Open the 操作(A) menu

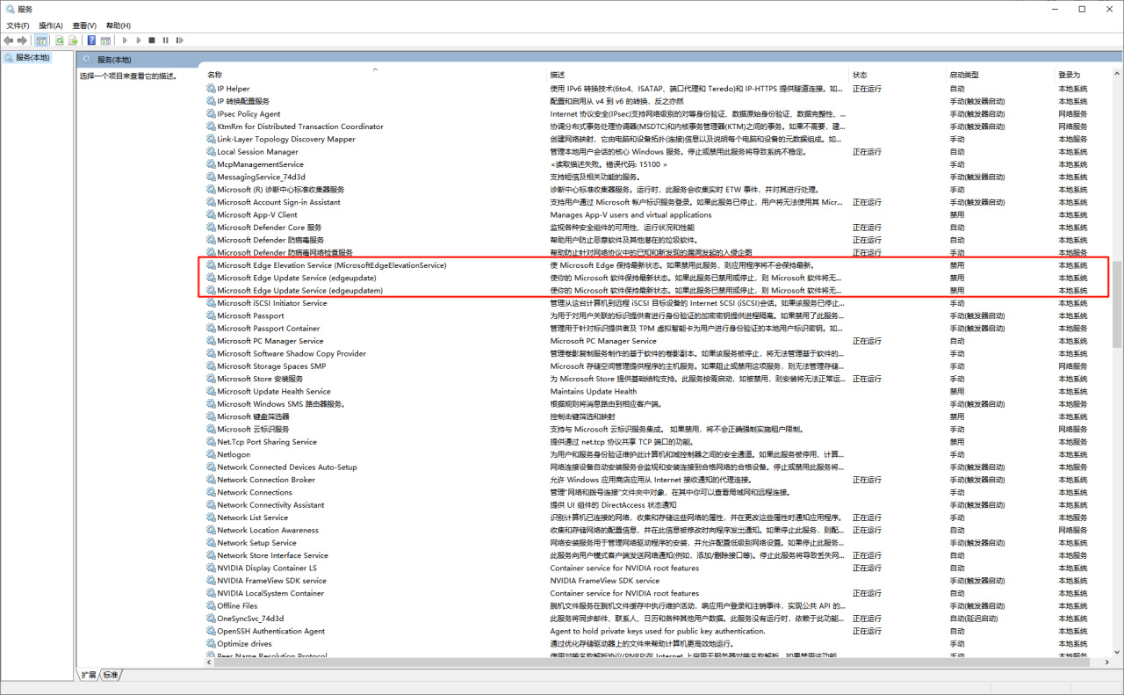[x=51, y=25]
